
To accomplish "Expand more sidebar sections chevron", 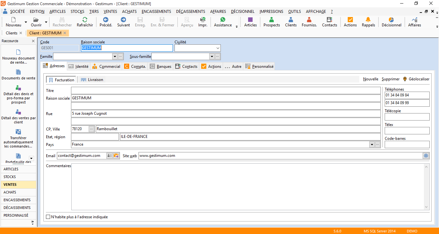I will point(32,222).
